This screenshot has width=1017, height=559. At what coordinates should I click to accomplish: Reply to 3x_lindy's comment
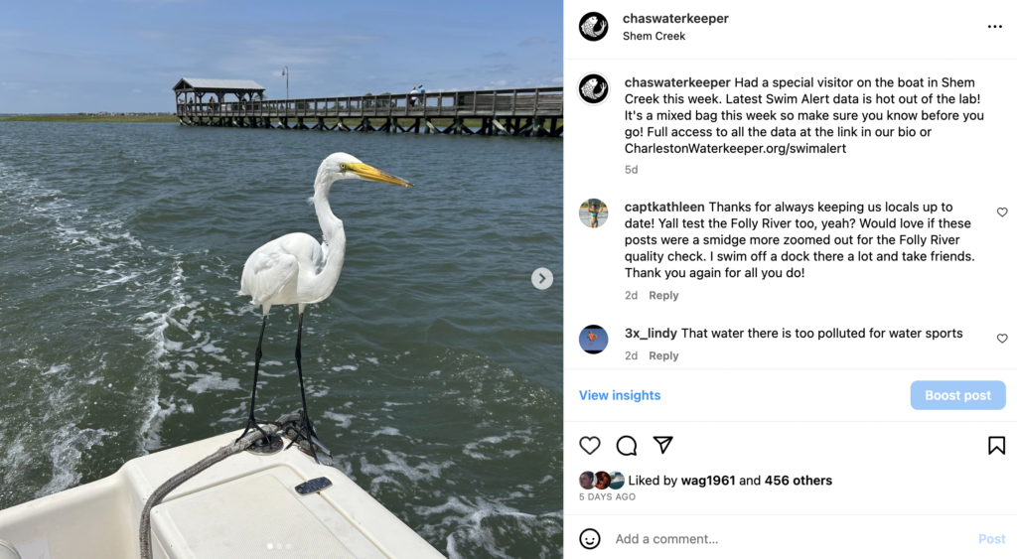coord(663,355)
